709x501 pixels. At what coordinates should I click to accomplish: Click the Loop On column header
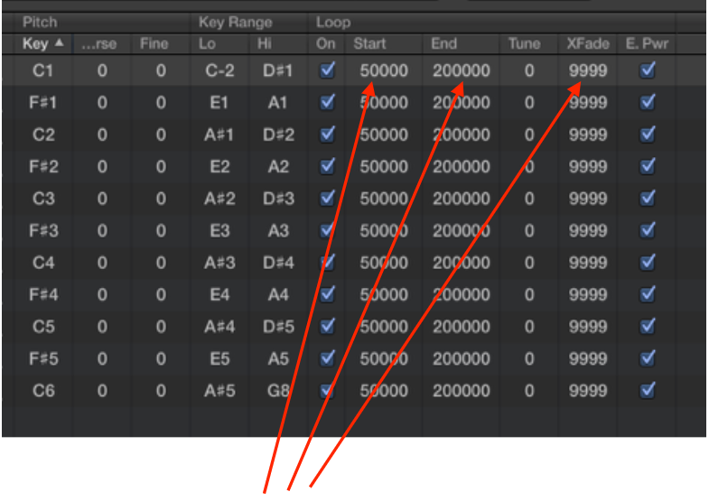(x=325, y=44)
